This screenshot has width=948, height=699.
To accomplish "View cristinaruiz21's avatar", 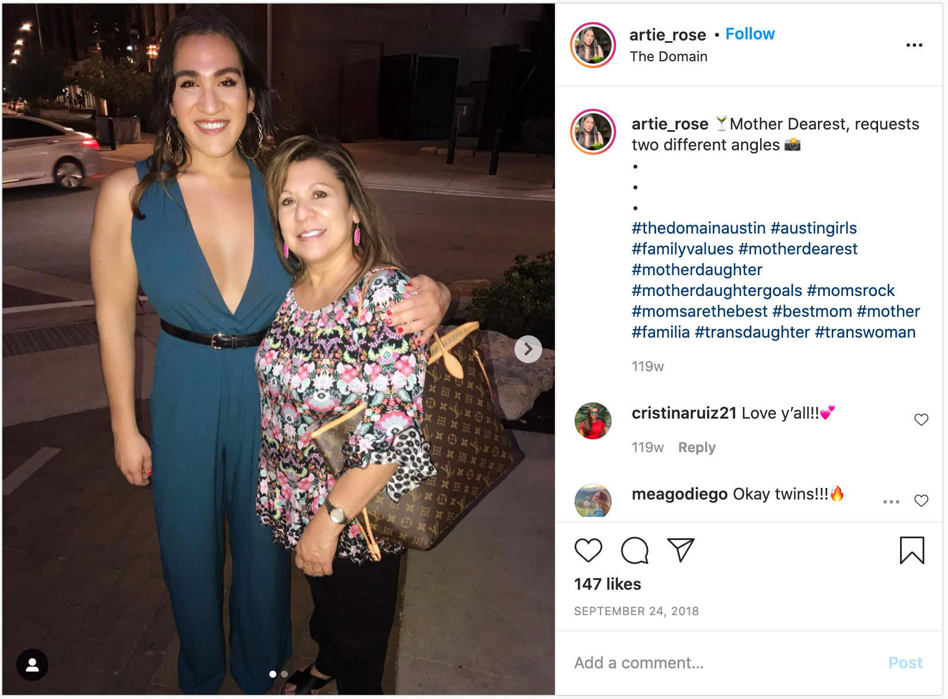I will pos(593,421).
